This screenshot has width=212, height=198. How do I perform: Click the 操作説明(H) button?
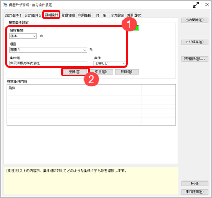pyautogui.click(x=195, y=191)
